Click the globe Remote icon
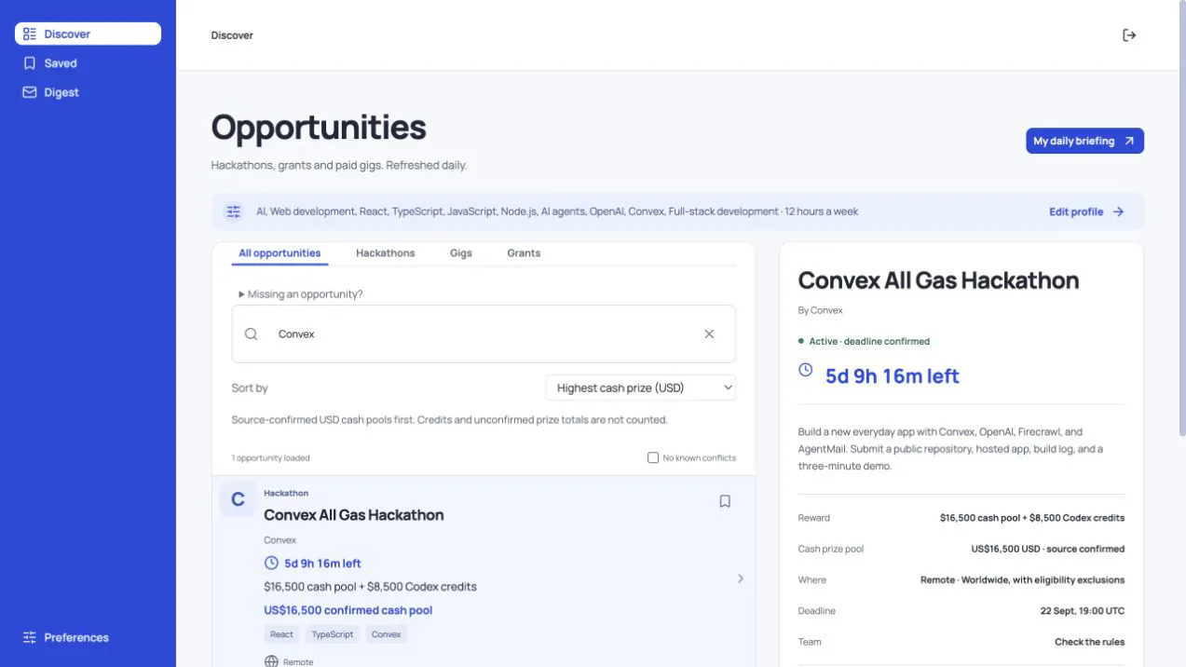Viewport: 1186px width, 667px height. [x=271, y=661]
